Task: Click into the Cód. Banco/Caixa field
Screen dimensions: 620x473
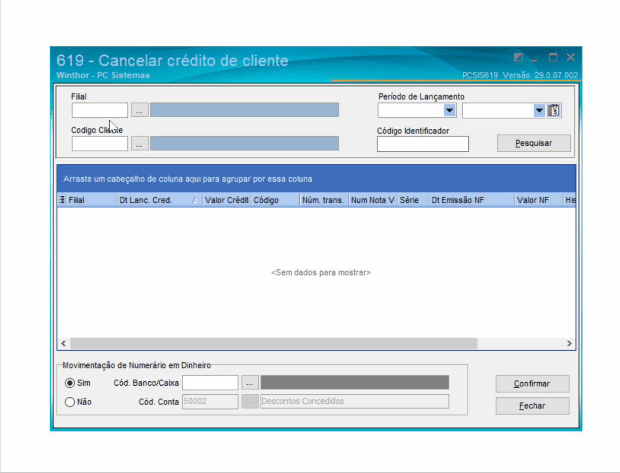Action: tap(210, 383)
